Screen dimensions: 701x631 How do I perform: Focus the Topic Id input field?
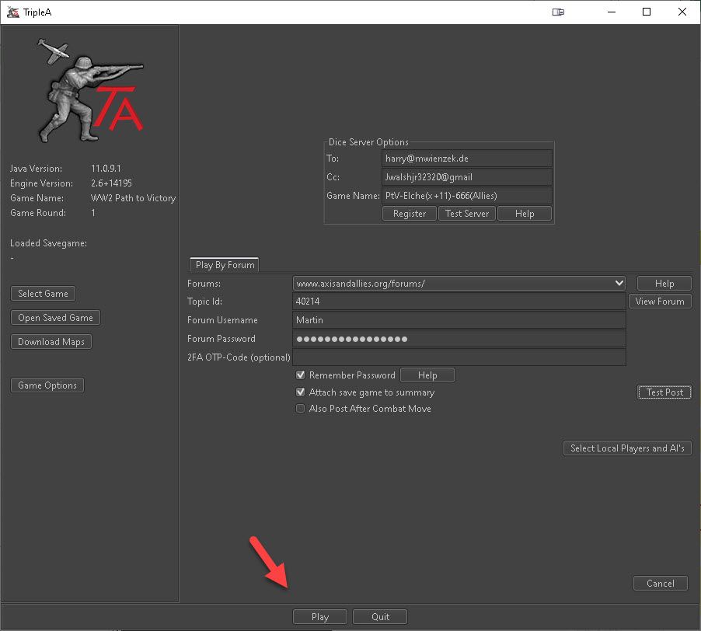pyautogui.click(x=459, y=302)
